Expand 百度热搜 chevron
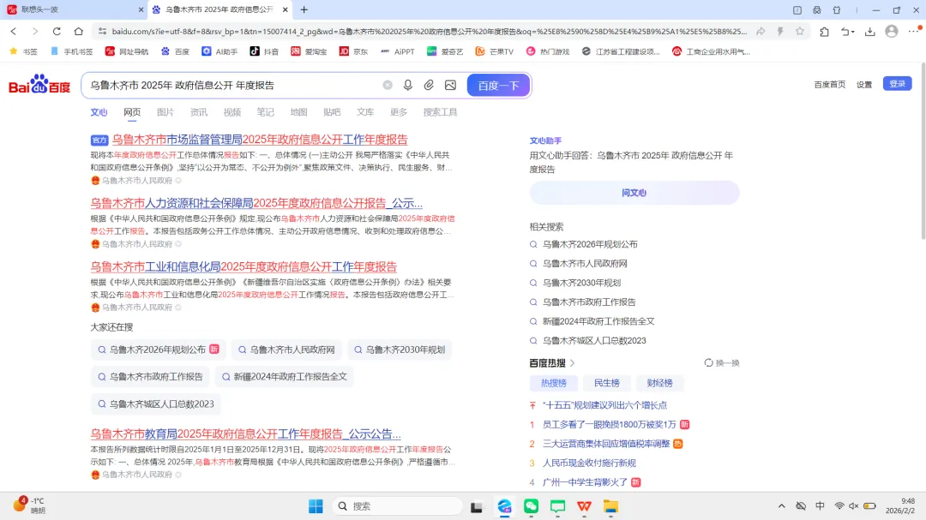926x520 pixels. pos(572,363)
